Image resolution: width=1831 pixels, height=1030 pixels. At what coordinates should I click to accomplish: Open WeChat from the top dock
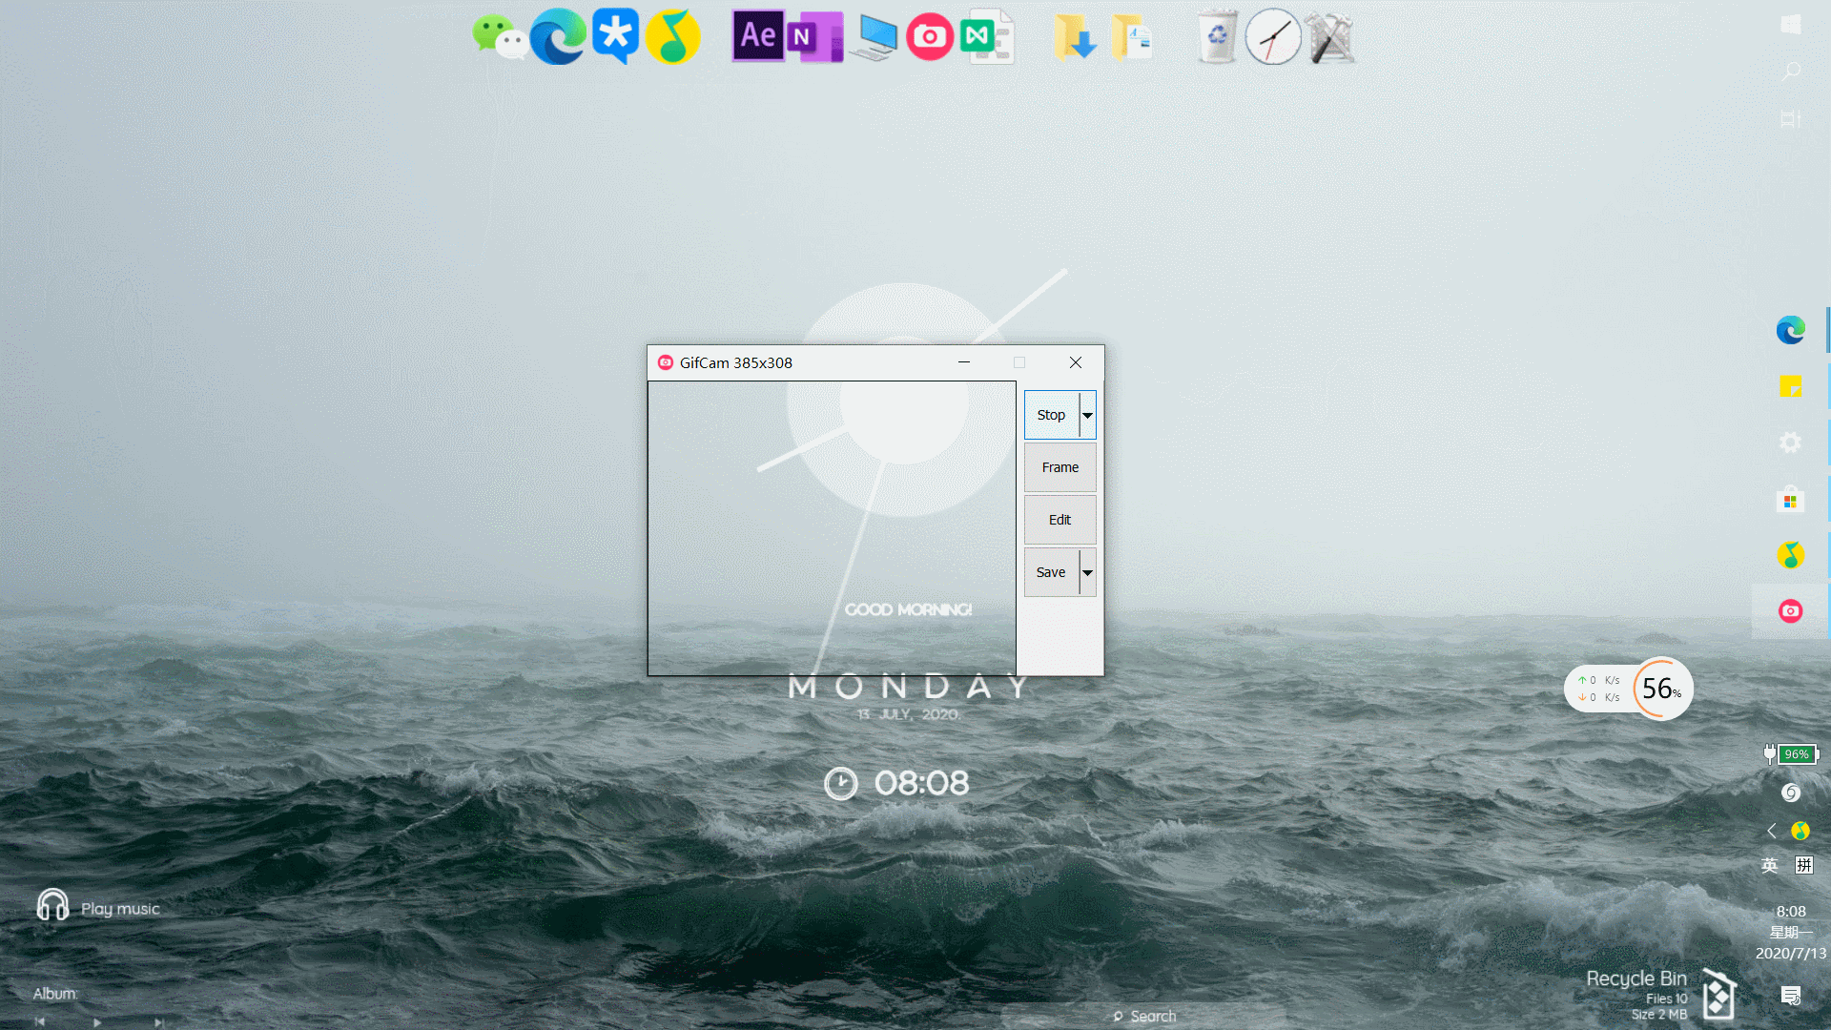(x=499, y=37)
